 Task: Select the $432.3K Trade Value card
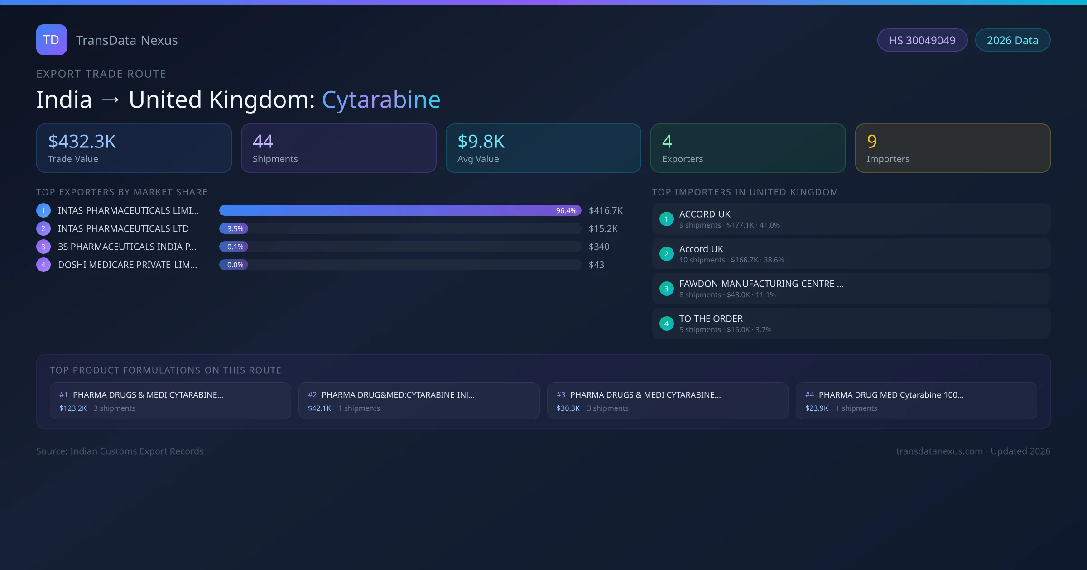click(x=134, y=148)
